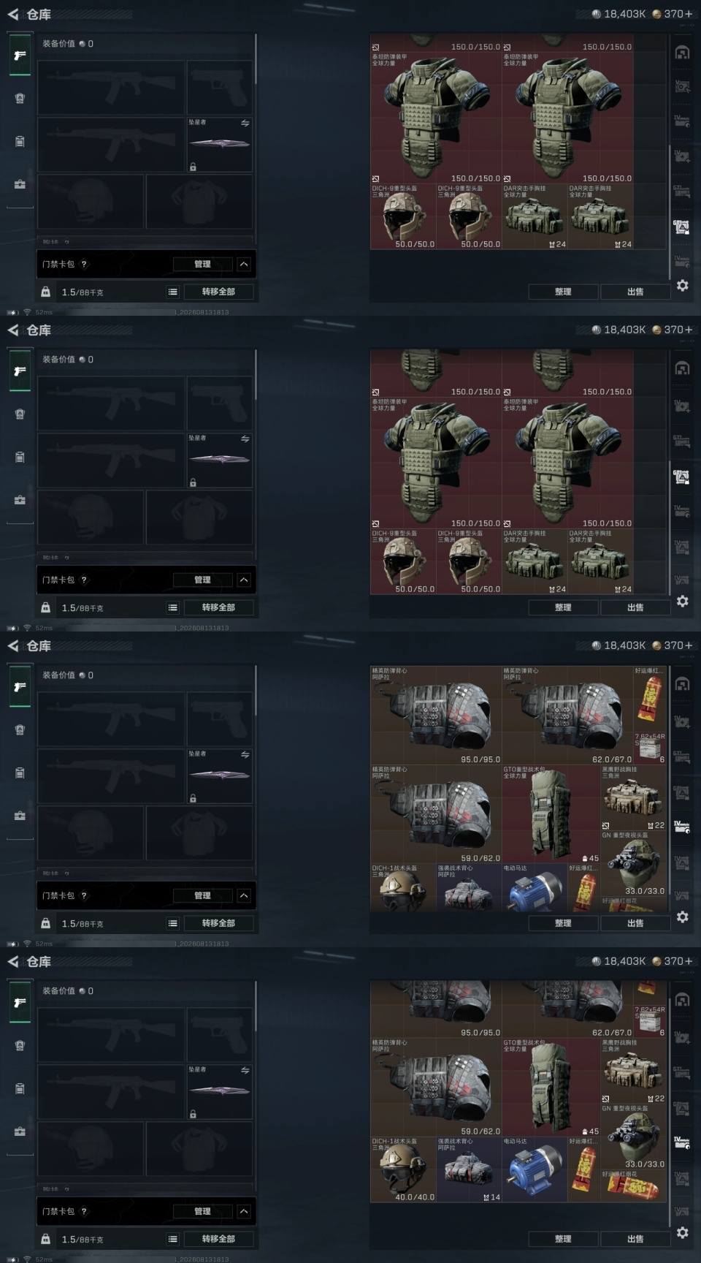Select the weapon loadout tab in top screenshot
Viewport: 701px width, 1263px height.
(x=20, y=56)
